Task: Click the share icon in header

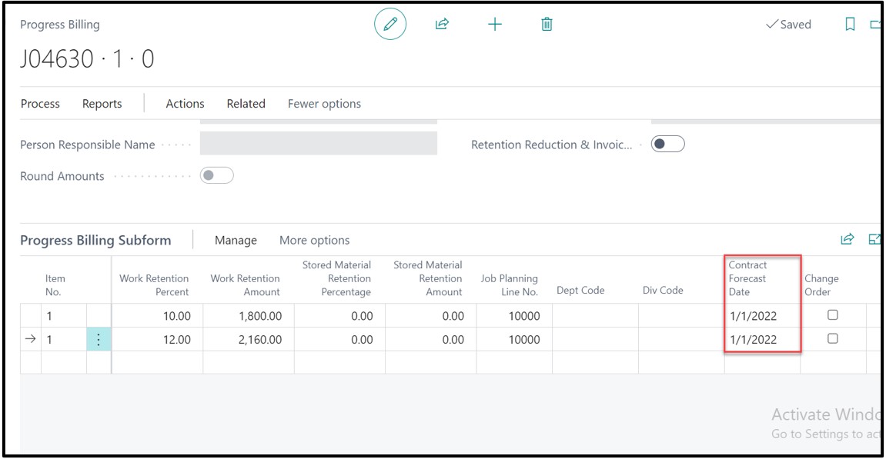Action: (442, 25)
